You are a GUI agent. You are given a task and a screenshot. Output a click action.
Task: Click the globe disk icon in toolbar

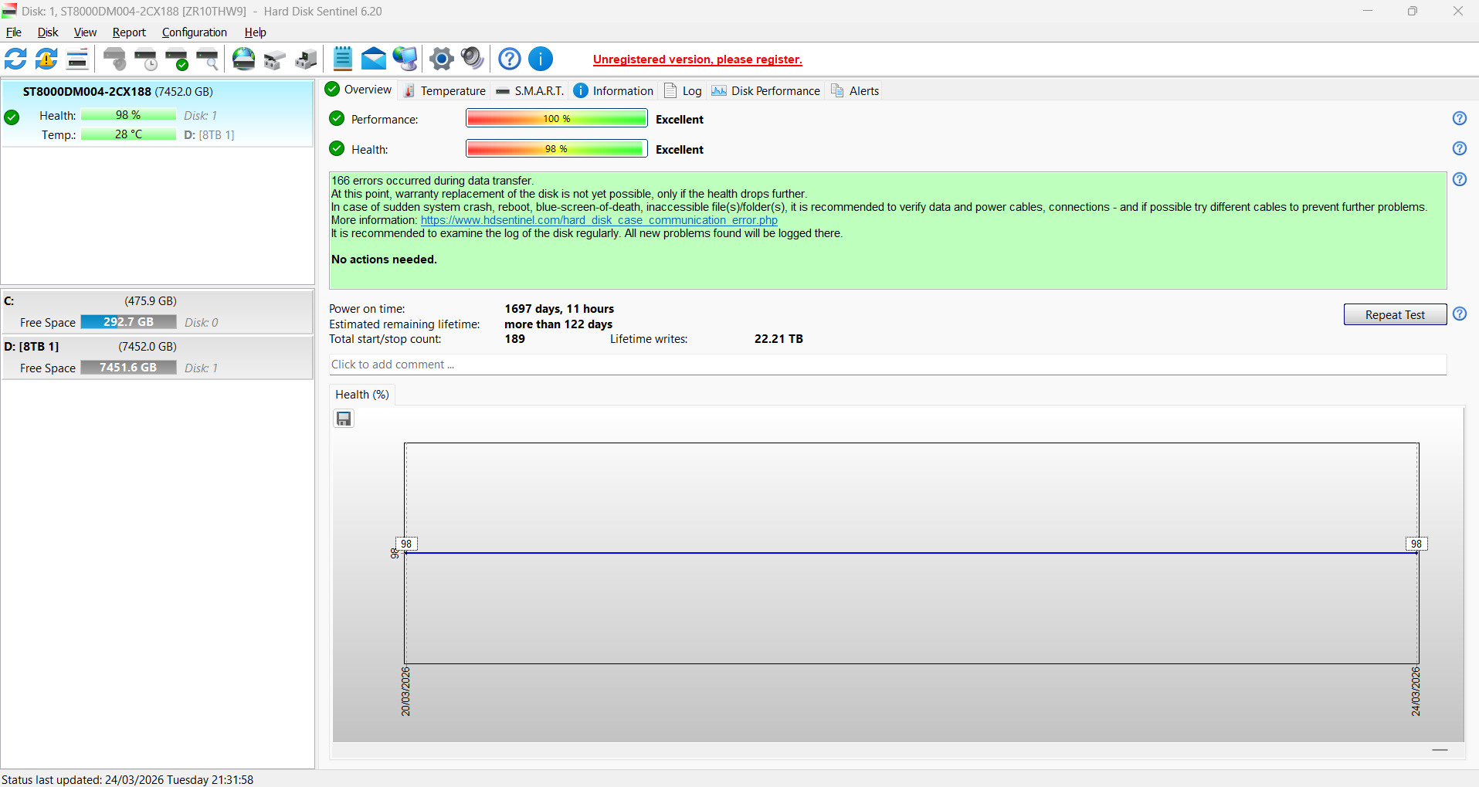pos(244,59)
